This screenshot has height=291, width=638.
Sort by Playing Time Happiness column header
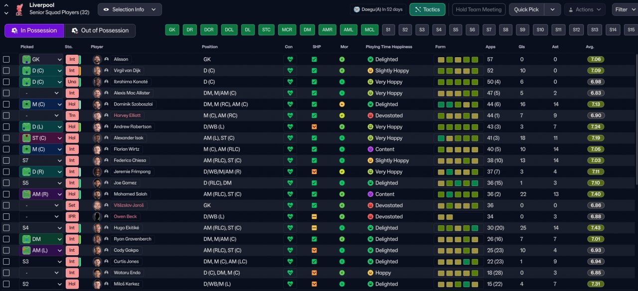click(389, 47)
